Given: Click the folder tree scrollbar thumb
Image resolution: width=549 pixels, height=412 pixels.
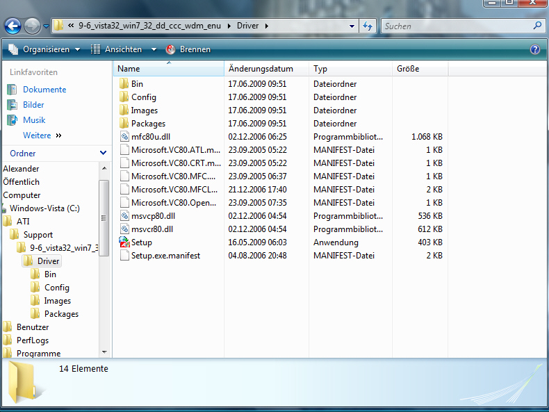Looking at the screenshot, I should point(104,218).
